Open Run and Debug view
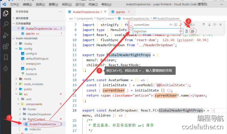Viewport: 227px width, 134px height. [5, 35]
